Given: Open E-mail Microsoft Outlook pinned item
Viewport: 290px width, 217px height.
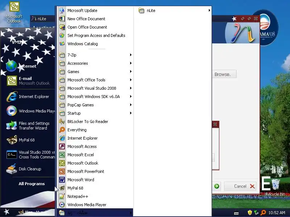Looking at the screenshot, I should [x=28, y=81].
